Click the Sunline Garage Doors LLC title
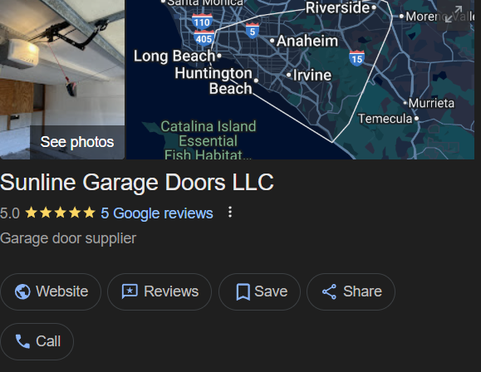This screenshot has height=372, width=481. point(137,183)
